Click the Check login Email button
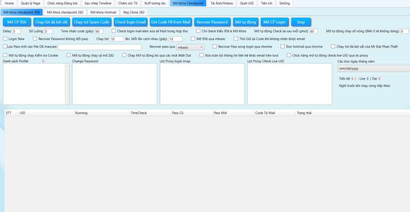410x212 pixels. [x=130, y=22]
